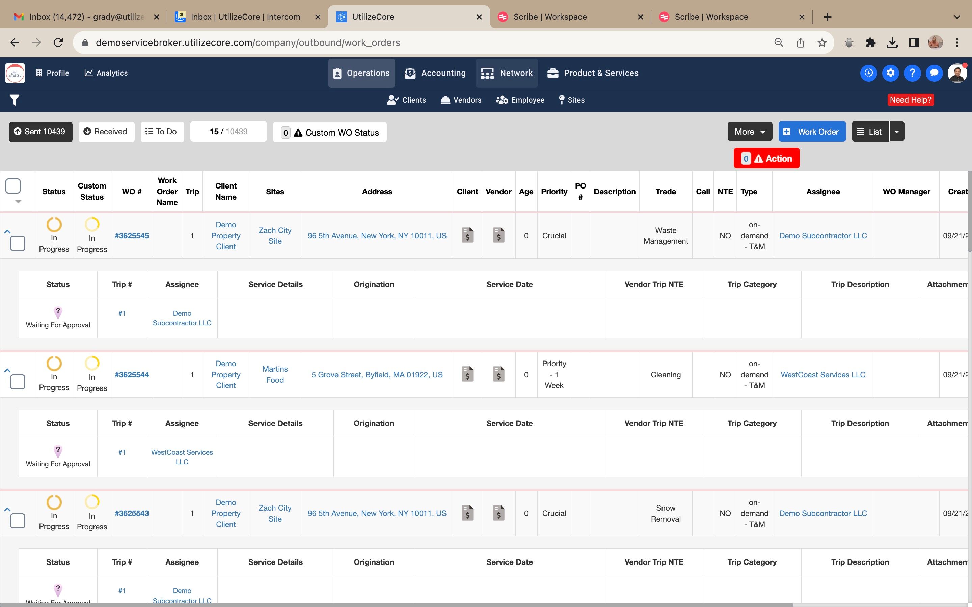Click the company logo icon top left
The image size is (972, 607).
pos(15,73)
